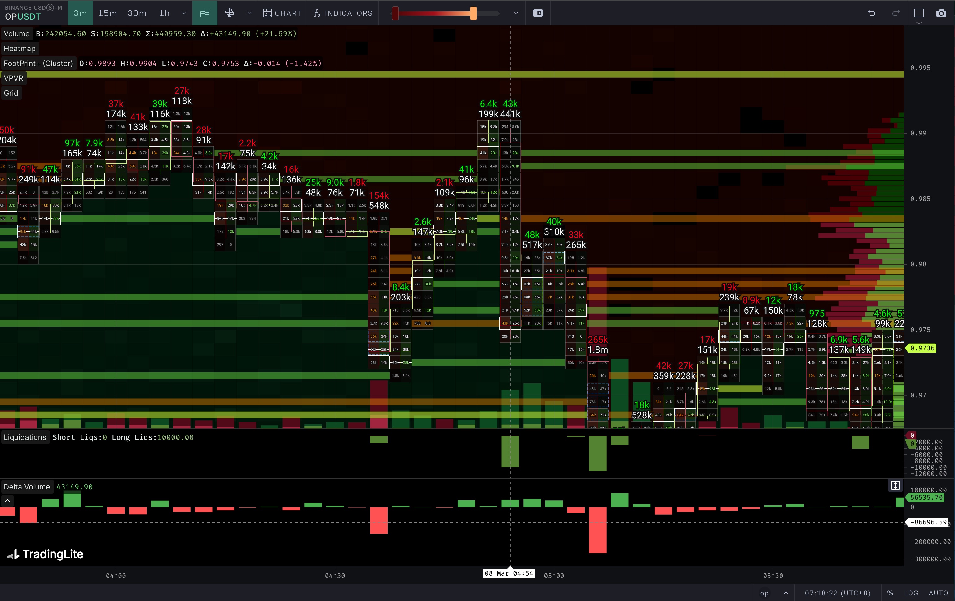Toggle HD rendering mode

[x=537, y=13]
